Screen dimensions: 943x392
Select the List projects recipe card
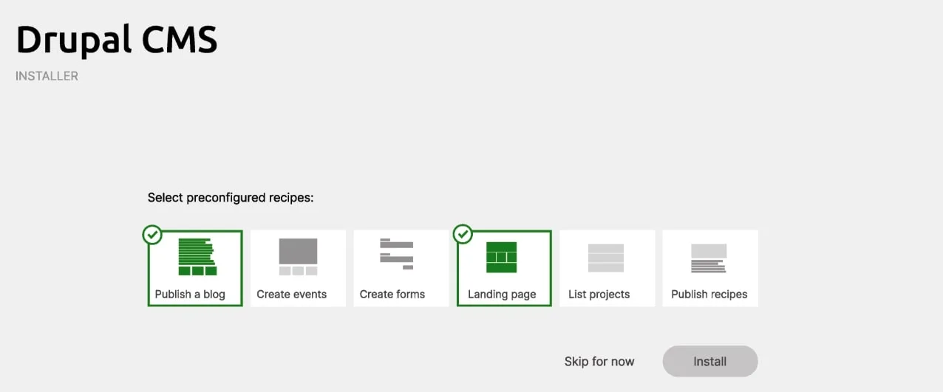point(607,268)
